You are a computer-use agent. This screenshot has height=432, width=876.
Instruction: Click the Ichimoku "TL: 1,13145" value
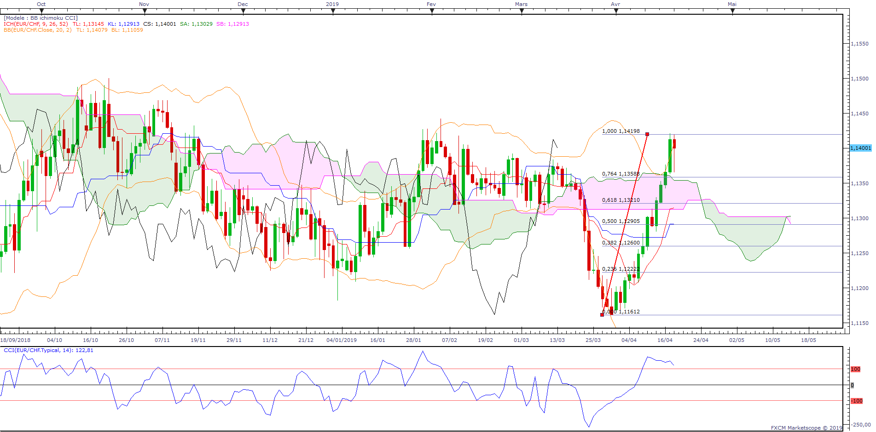88,24
